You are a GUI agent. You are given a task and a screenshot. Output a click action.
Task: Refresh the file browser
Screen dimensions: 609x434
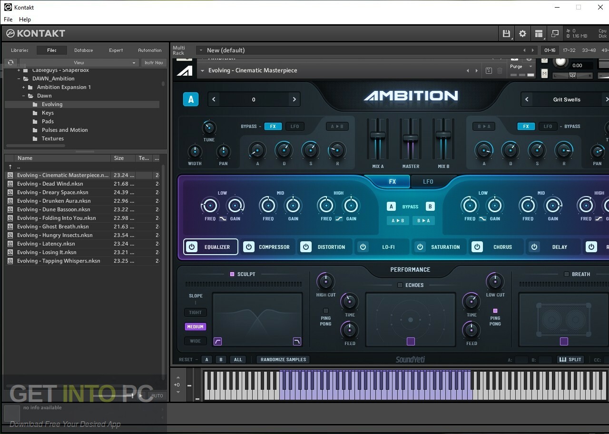[10, 62]
